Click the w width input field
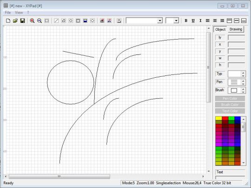The width and height of the screenshot is (251, 188). point(236,58)
